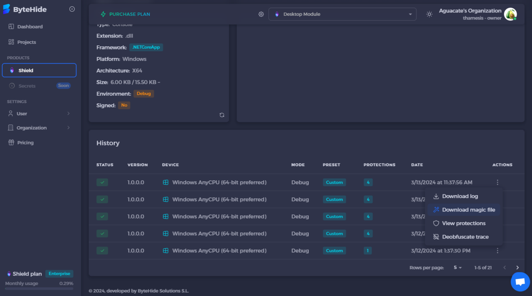Viewport: 532px width, 296px height.
Task: Choose Download magic file option
Action: 468,210
